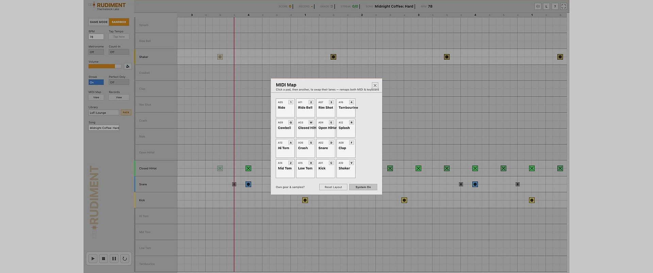Click the Restart loop transport button

124,258
